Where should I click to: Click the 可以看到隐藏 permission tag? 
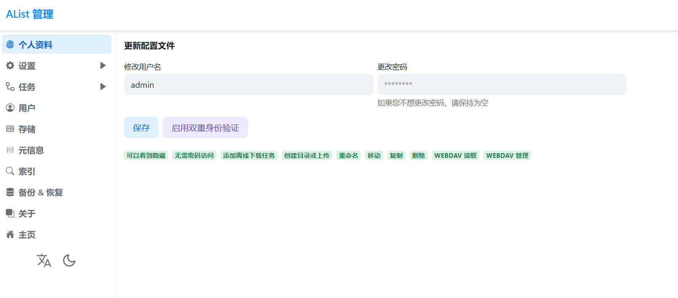[x=146, y=155]
